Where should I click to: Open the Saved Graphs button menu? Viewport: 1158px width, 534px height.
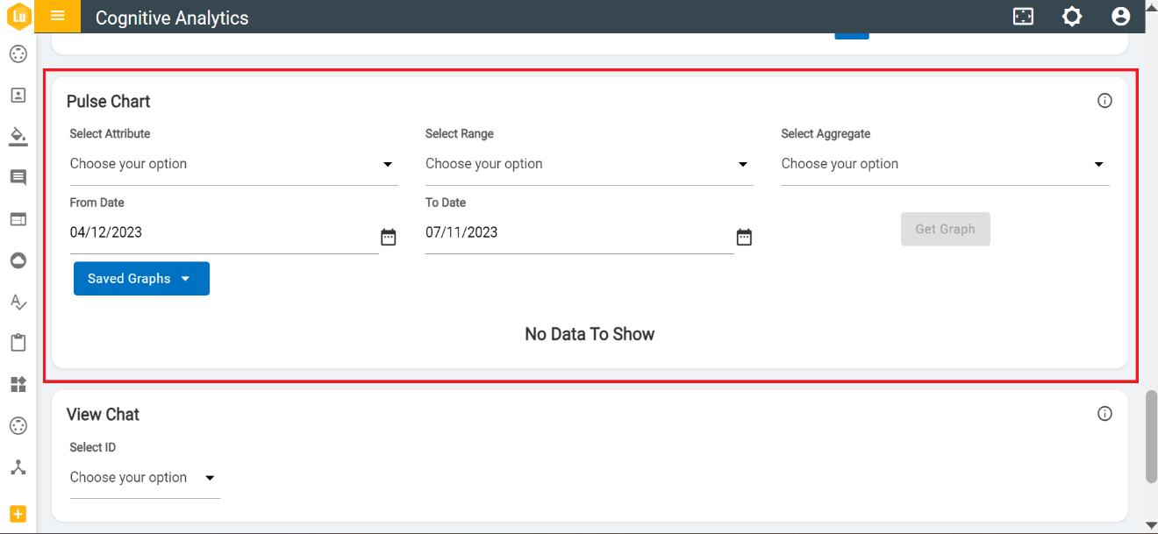(141, 279)
